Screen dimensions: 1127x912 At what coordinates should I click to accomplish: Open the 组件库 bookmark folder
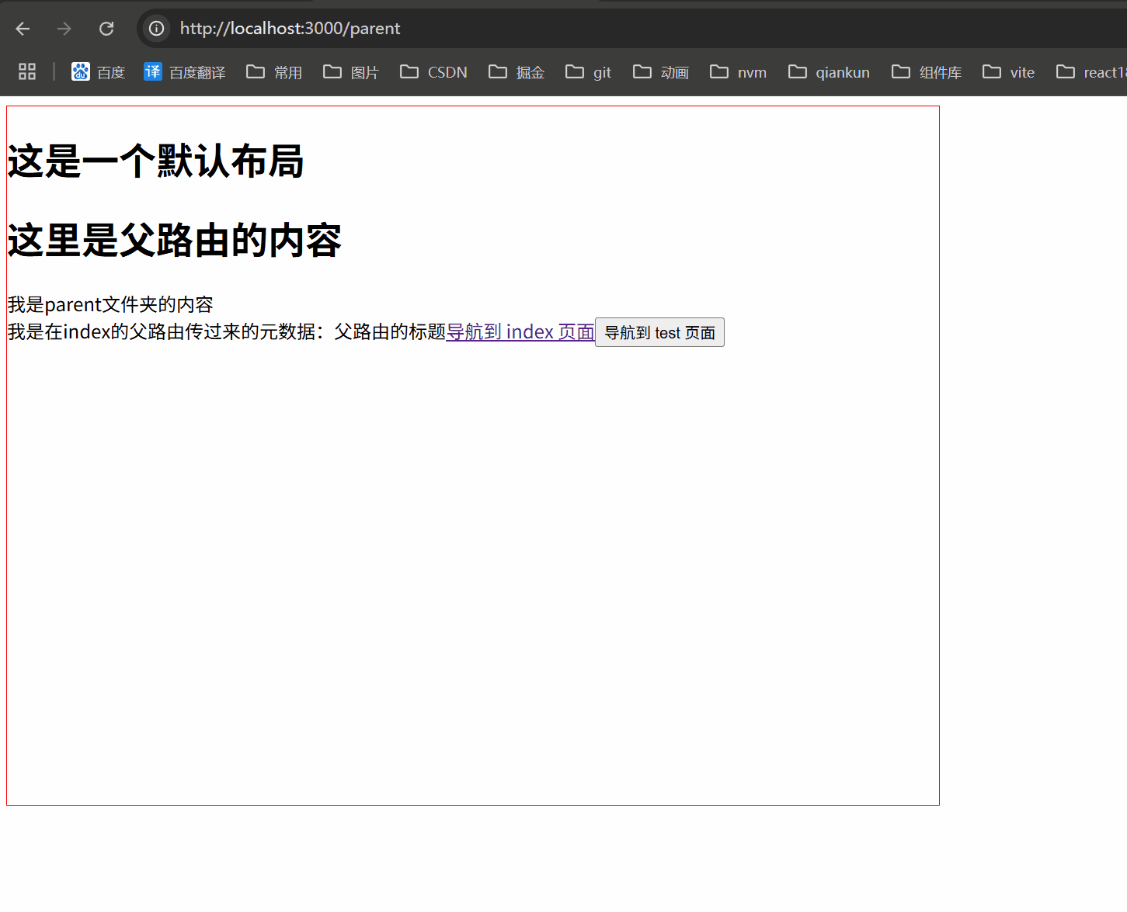927,72
